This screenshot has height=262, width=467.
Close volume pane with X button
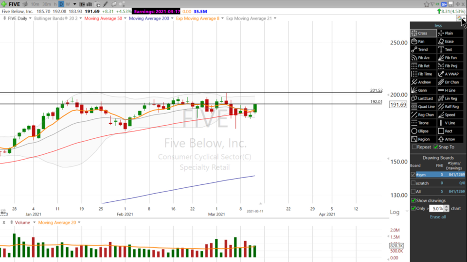pos(4,223)
